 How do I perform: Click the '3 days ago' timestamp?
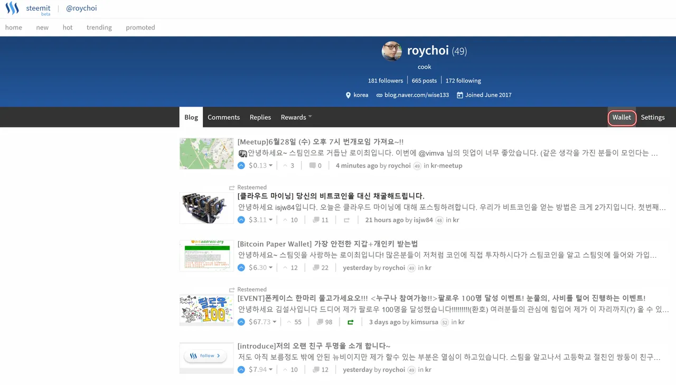coord(385,322)
